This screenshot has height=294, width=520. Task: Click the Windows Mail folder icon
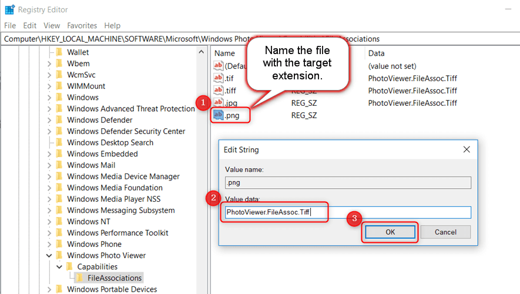point(59,165)
